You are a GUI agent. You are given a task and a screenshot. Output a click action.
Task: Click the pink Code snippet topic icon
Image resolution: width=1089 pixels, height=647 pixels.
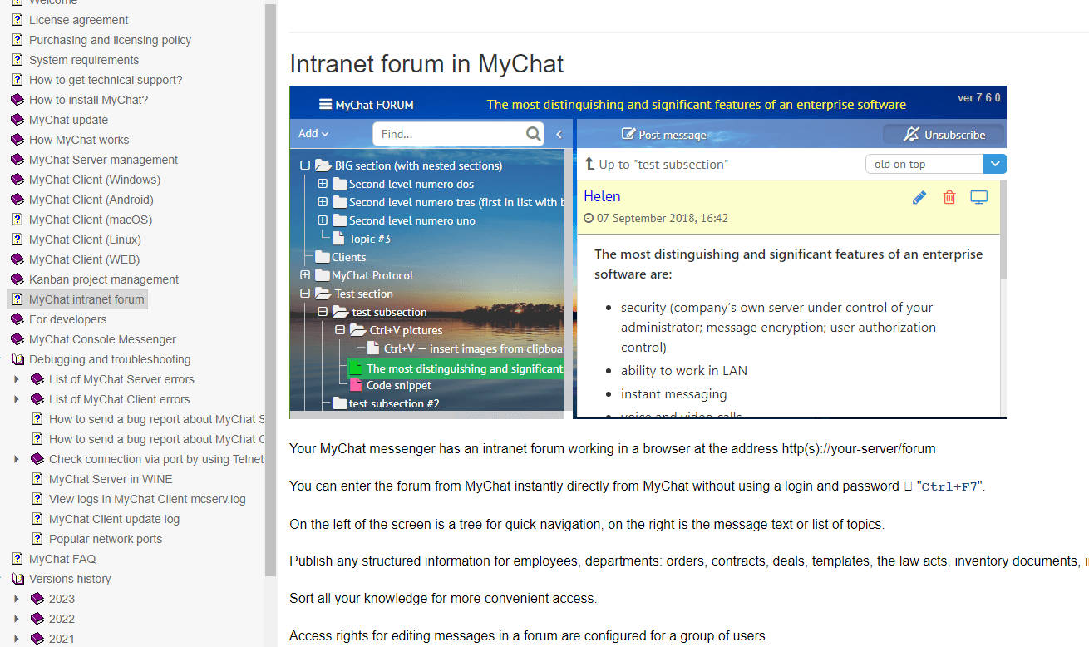tap(356, 385)
